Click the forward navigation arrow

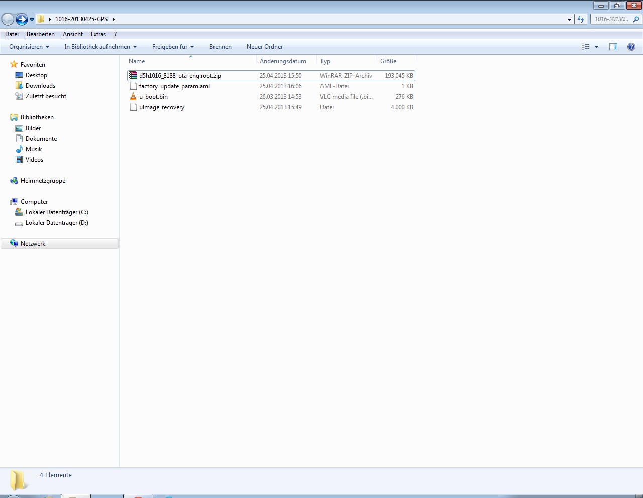click(22, 19)
